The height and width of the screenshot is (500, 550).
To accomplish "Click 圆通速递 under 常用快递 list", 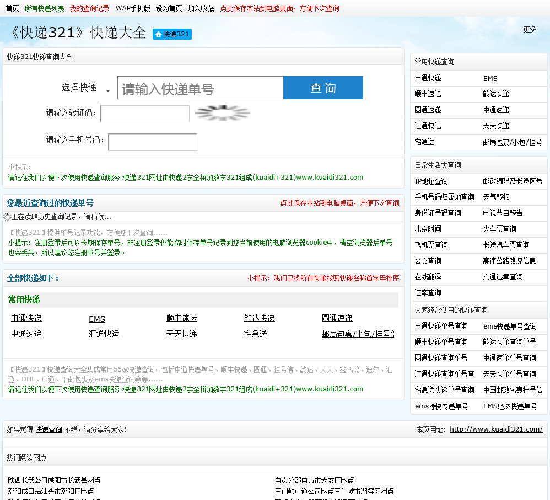I will [x=337, y=318].
